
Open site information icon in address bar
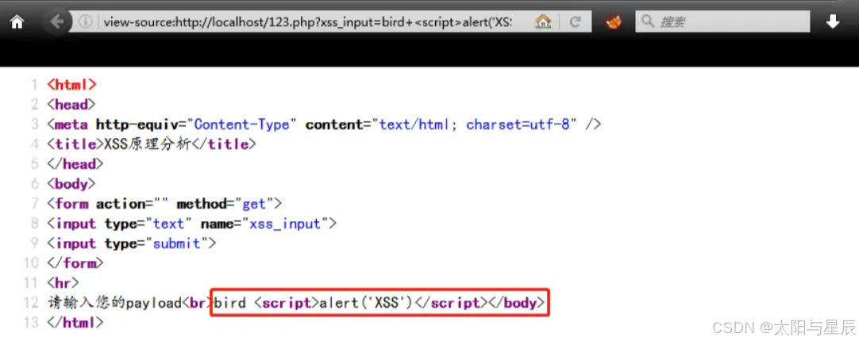tap(85, 22)
